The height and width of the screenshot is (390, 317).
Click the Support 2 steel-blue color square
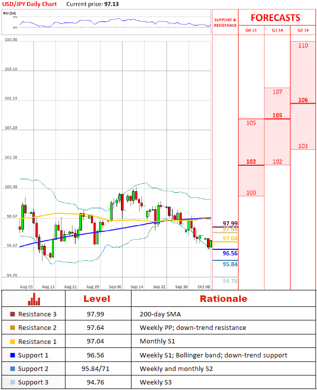coord(12,368)
